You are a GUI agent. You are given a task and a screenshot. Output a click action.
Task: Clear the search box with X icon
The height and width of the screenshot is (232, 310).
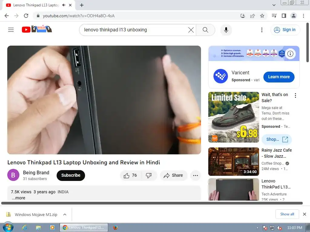[191, 30]
